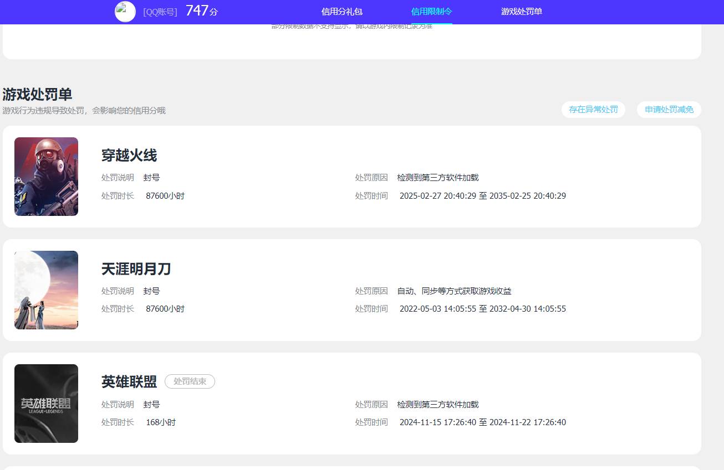The image size is (724, 470).
Task: Click the penalty duration 87600小时 value
Action: click(165, 195)
